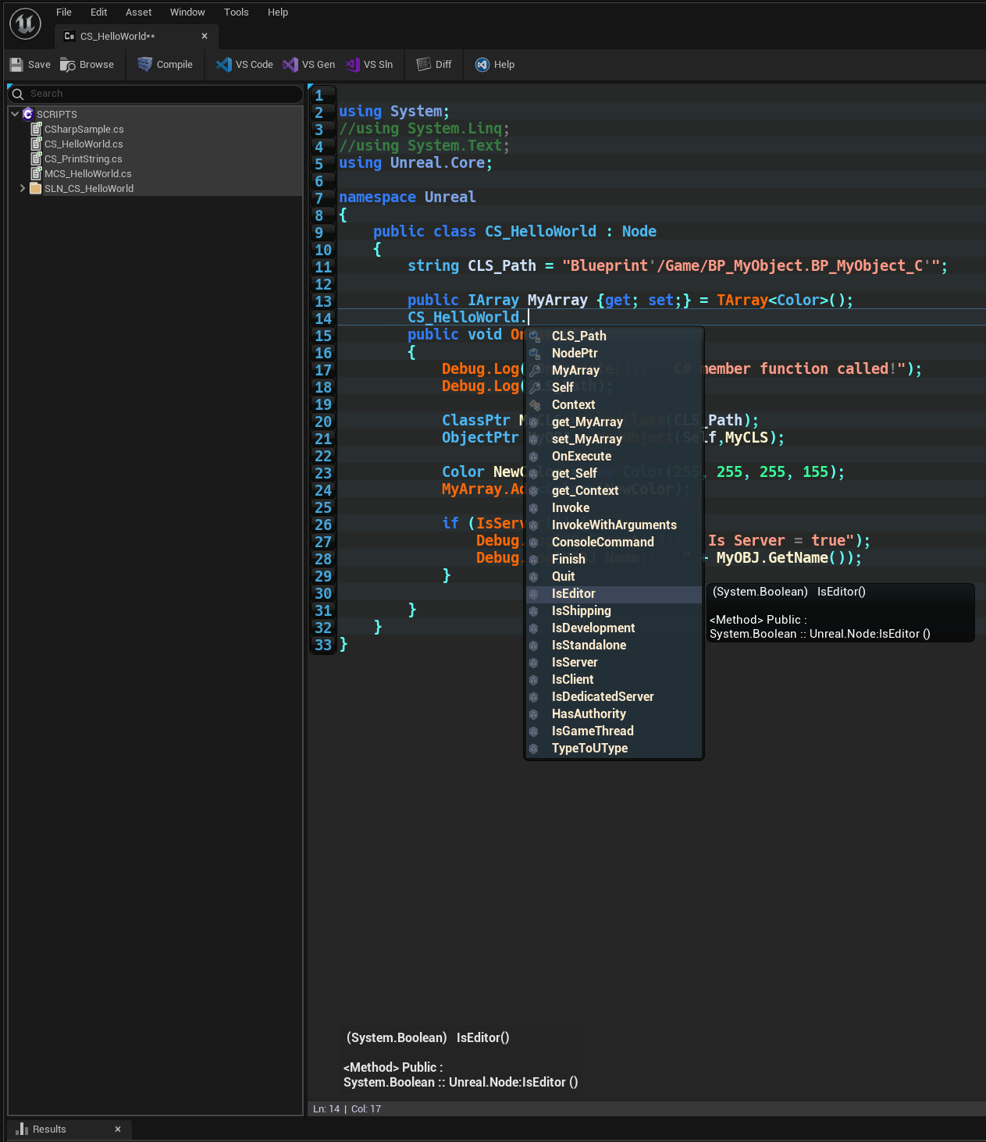Click the Compile toolbar icon
This screenshot has height=1142, width=986.
145,65
